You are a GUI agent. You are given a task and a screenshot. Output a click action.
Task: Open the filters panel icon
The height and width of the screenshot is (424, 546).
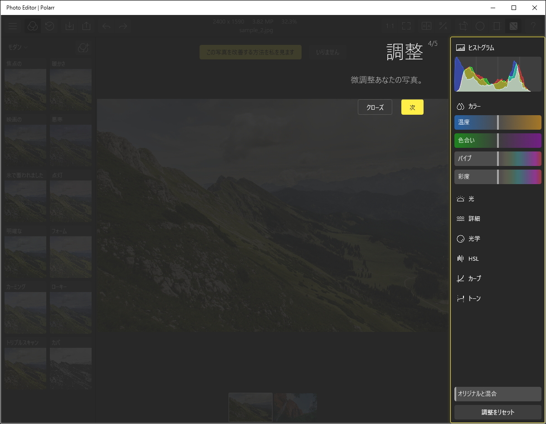[x=32, y=26]
